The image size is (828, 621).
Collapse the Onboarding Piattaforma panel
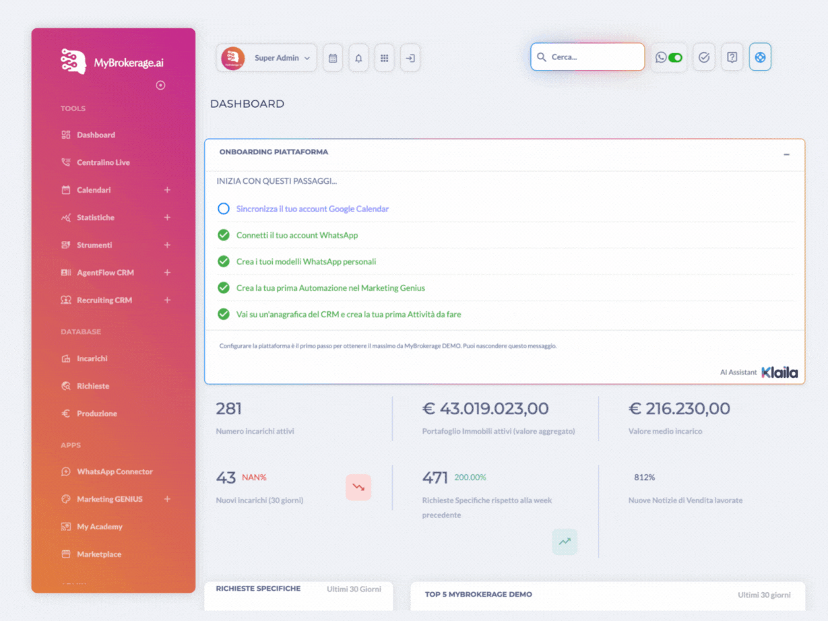[x=786, y=155]
